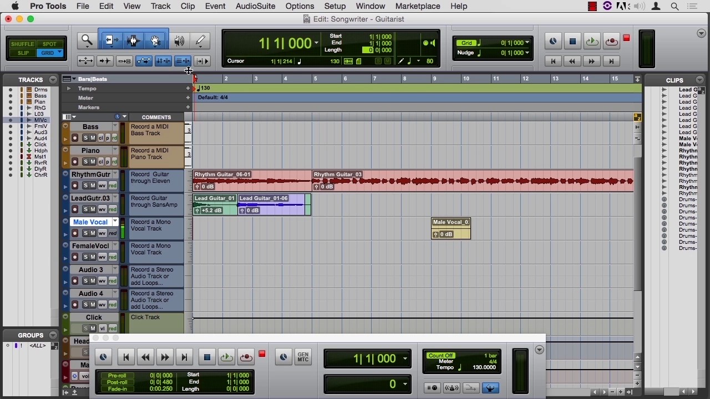Click Rewind in the top transport
710x399 pixels.
point(572,61)
